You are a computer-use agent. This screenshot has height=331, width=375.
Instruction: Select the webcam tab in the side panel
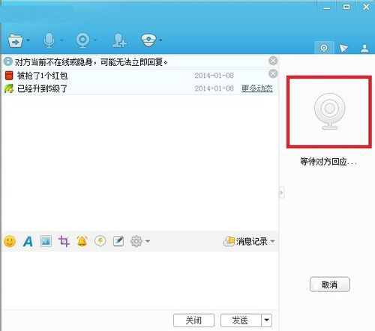pos(324,48)
